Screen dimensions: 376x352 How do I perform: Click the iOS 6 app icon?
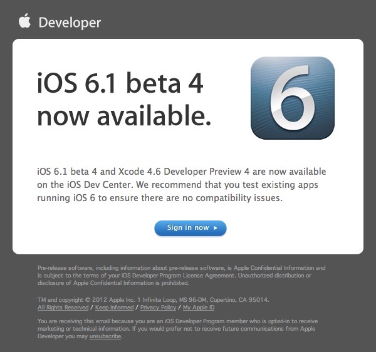(293, 98)
